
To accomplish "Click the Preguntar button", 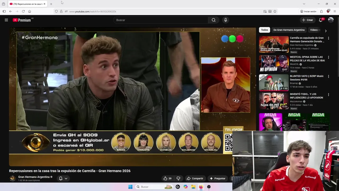I will pyautogui.click(x=217, y=179).
